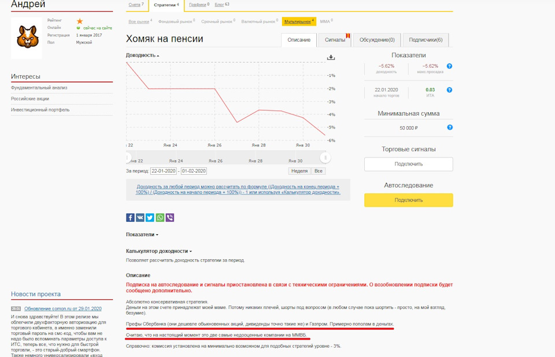Click the red subscription suspended notice
This screenshot has width=555, height=357.
[x=289, y=288]
